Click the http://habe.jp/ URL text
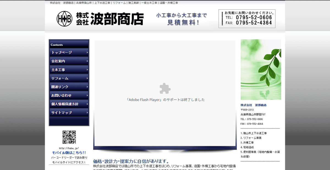This screenshot has width=330, height=170. [69, 148]
